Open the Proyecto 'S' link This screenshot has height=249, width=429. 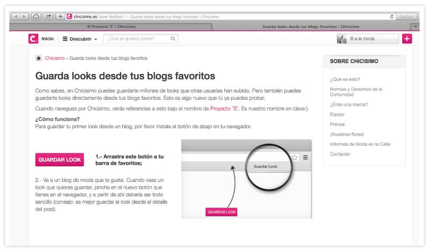pyautogui.click(x=224, y=108)
